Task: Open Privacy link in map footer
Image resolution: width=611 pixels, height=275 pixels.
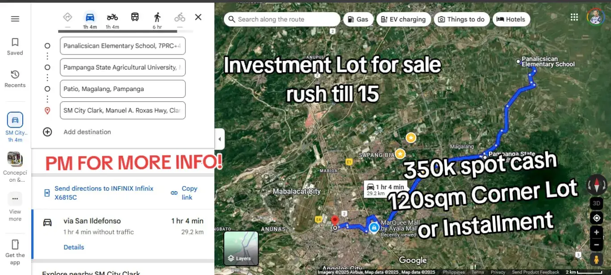Action: click(498, 272)
